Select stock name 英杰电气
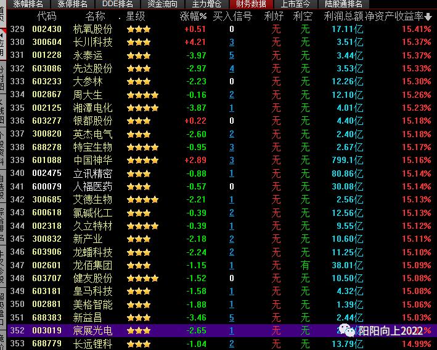437x350 pixels. (x=92, y=134)
